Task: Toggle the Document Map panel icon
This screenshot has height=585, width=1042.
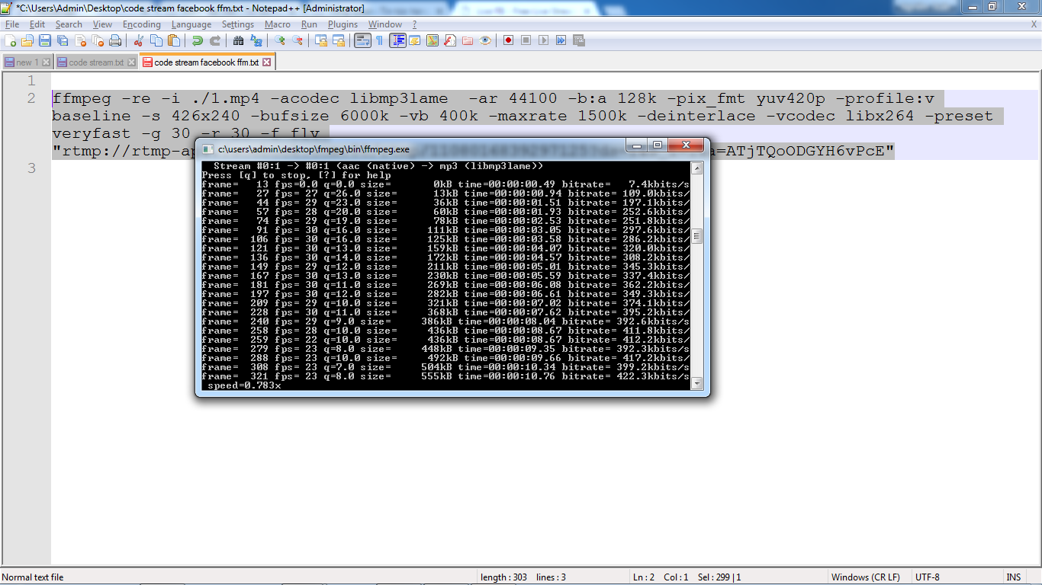Action: pyautogui.click(x=433, y=40)
